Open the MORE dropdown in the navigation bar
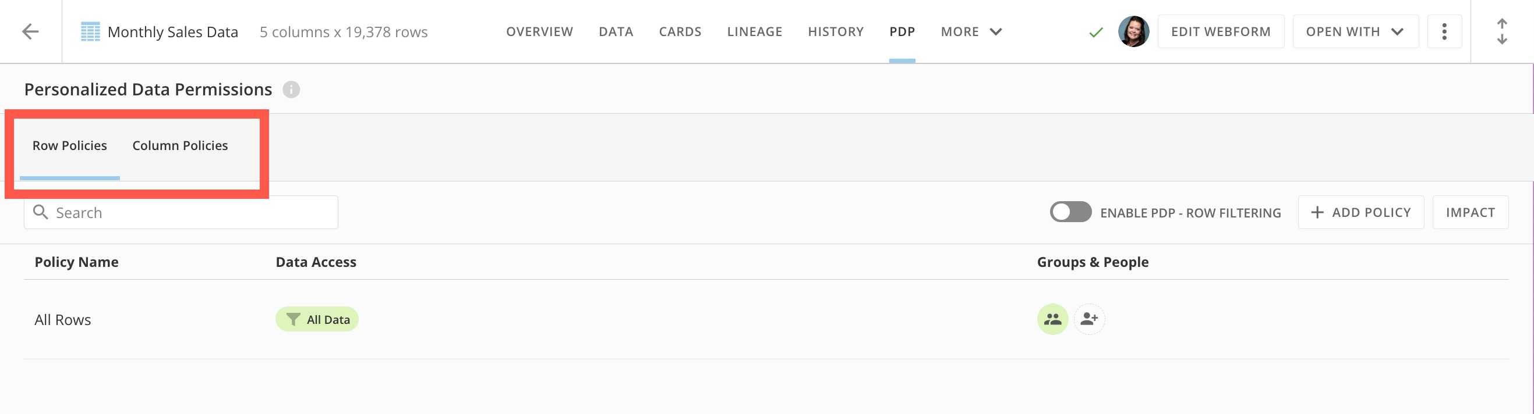 point(970,31)
